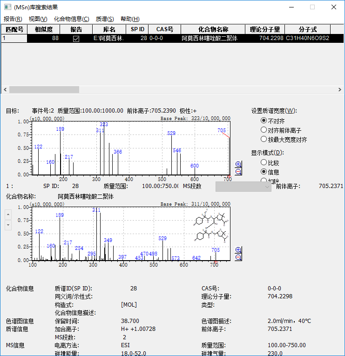Select the 按最大宽度对齐 radio option
Viewport: 345px width, 356px height.
tap(264, 139)
